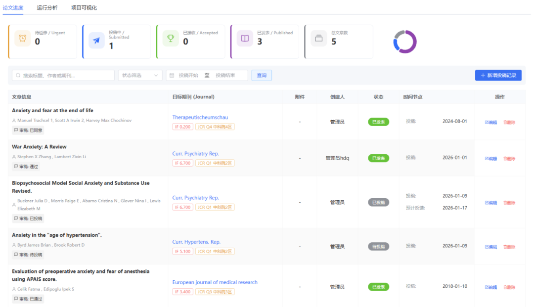Open the Therapeutischeumschau journal link
Screen dimensions: 534x307
click(x=200, y=118)
